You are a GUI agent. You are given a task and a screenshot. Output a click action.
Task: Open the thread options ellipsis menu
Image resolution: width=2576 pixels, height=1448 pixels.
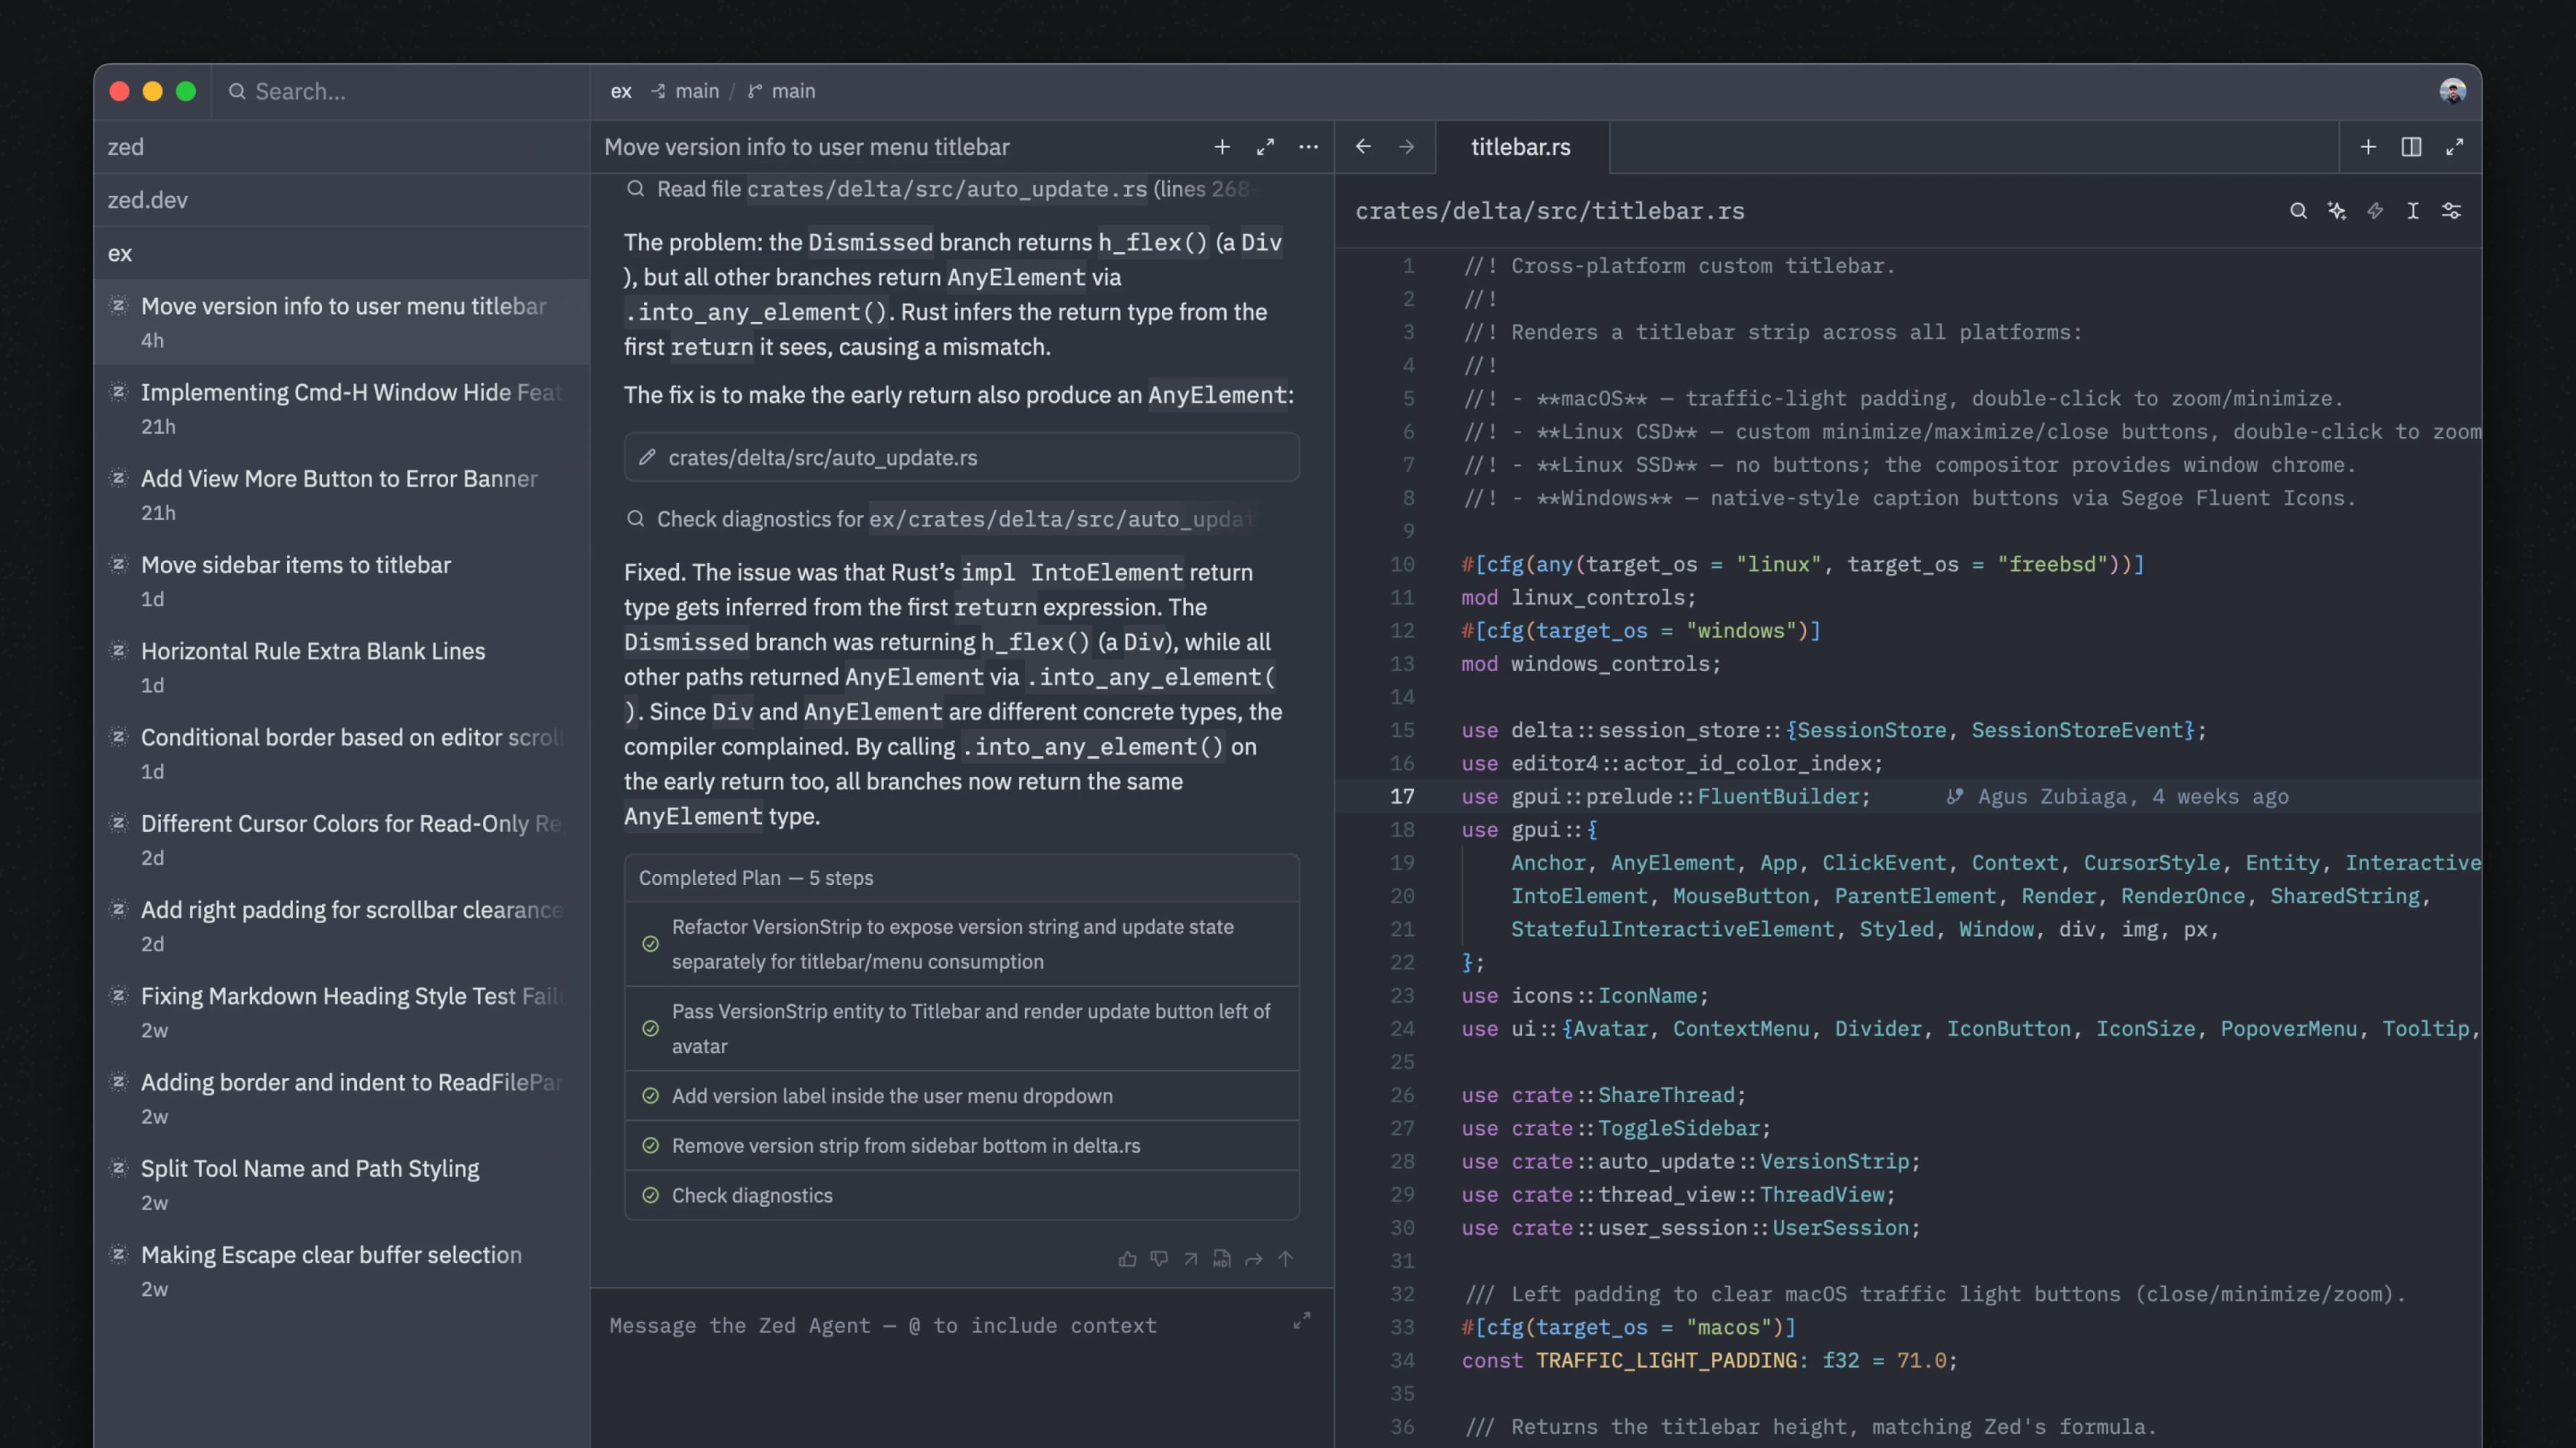[x=1308, y=147]
